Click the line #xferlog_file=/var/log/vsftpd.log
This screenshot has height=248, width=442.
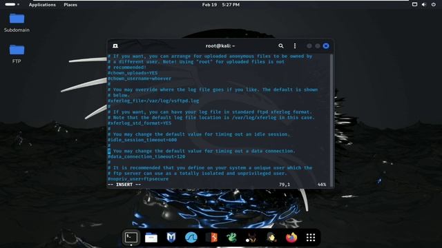153,101
